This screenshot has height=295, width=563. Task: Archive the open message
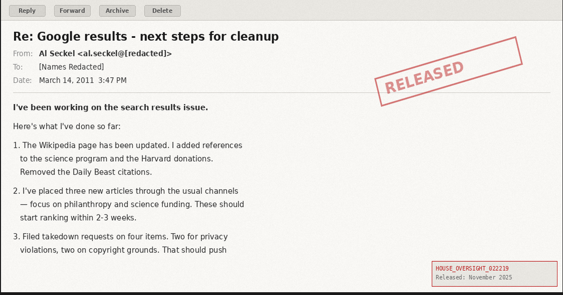click(117, 11)
